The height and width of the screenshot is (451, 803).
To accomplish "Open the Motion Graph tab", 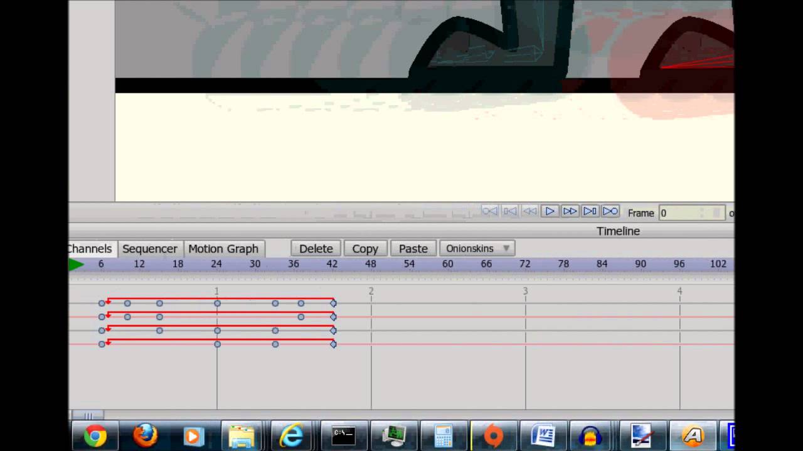I will click(x=223, y=249).
